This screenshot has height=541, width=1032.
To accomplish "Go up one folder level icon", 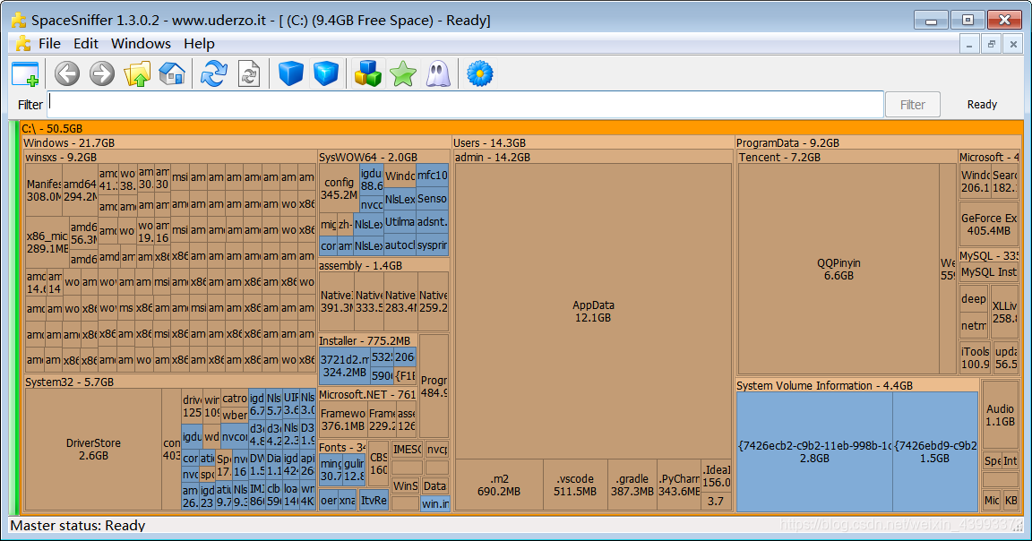I will pyautogui.click(x=137, y=73).
